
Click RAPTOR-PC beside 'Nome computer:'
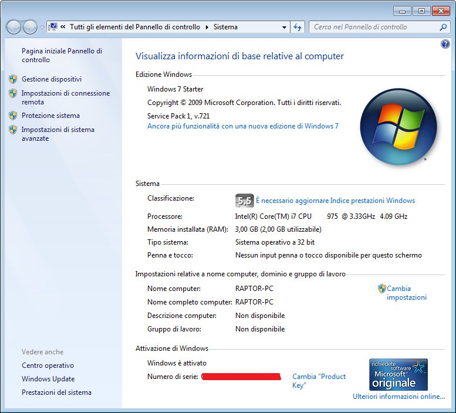pos(254,289)
